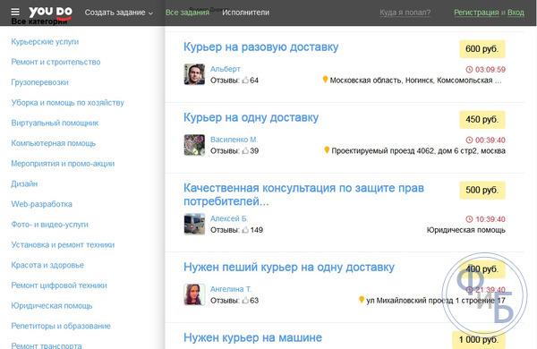
Task: Click the Вход link
Action: tap(516, 13)
